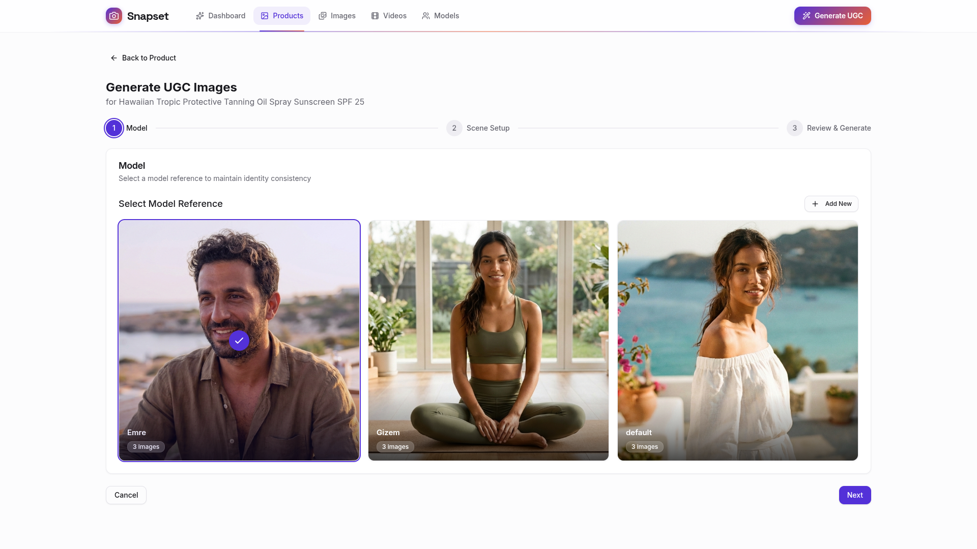Click the 3 images badge on Gizem card

pos(395,447)
